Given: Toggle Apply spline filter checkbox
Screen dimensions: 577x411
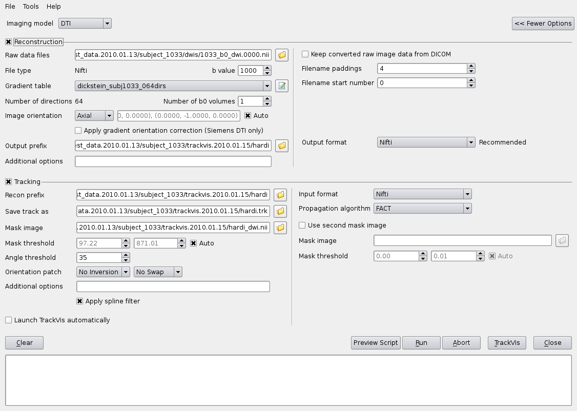Looking at the screenshot, I should 79,301.
